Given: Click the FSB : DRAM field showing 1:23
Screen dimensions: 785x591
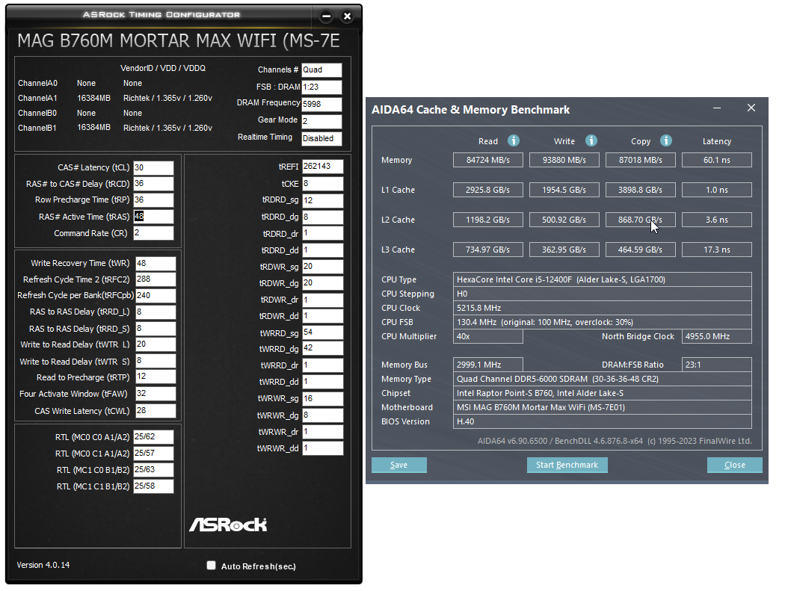Looking at the screenshot, I should pyautogui.click(x=321, y=87).
